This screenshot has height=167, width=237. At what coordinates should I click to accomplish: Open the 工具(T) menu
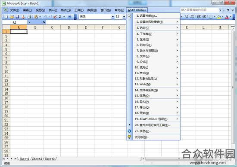79,10
